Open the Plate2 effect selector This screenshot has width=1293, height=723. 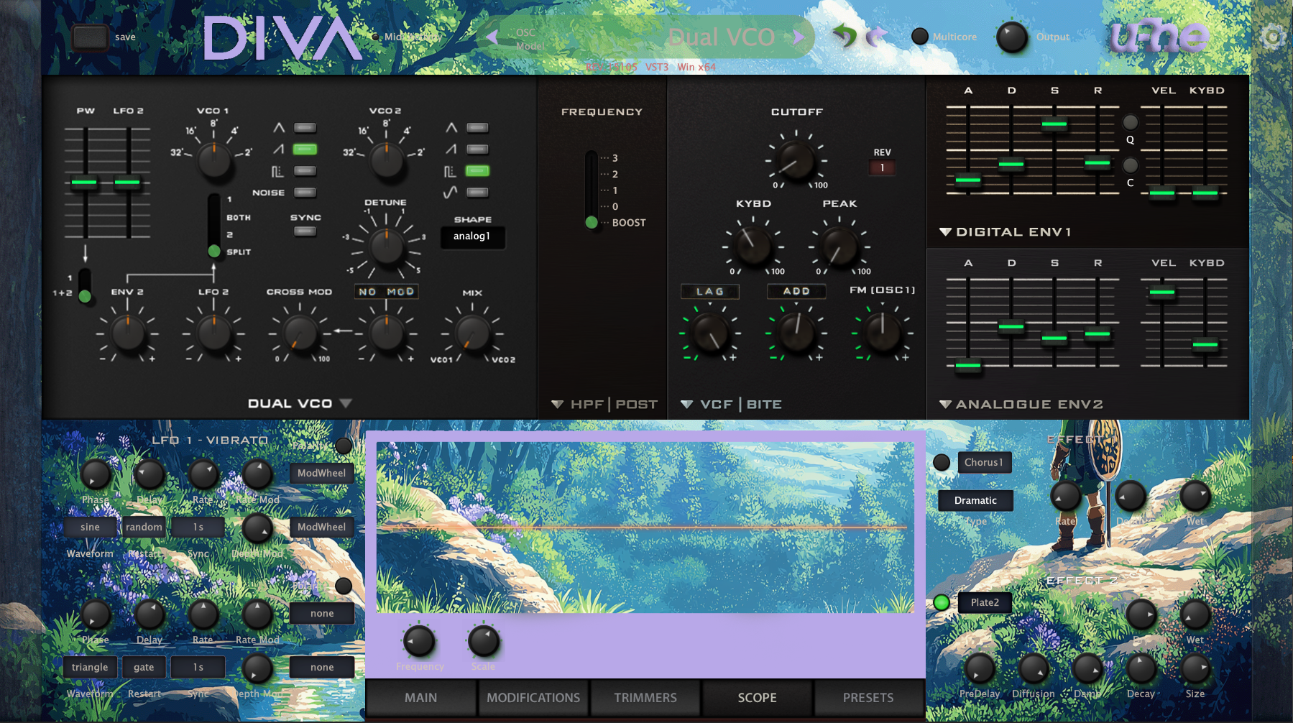[985, 603]
